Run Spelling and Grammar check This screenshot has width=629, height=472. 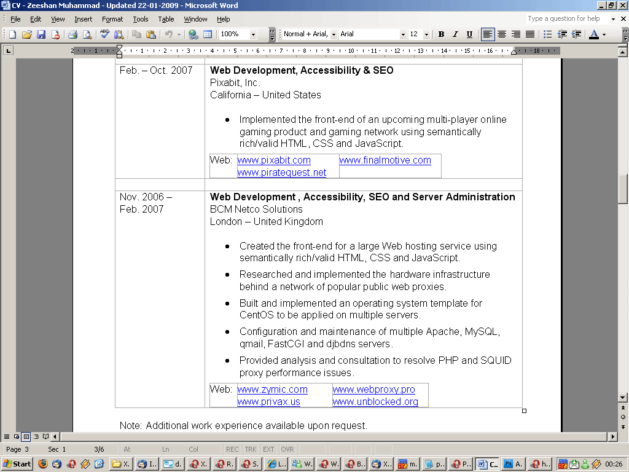click(x=105, y=34)
